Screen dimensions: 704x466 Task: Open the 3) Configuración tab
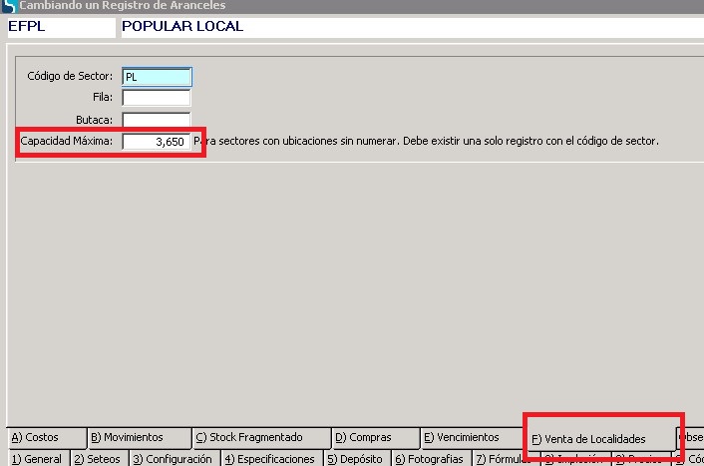pyautogui.click(x=173, y=459)
